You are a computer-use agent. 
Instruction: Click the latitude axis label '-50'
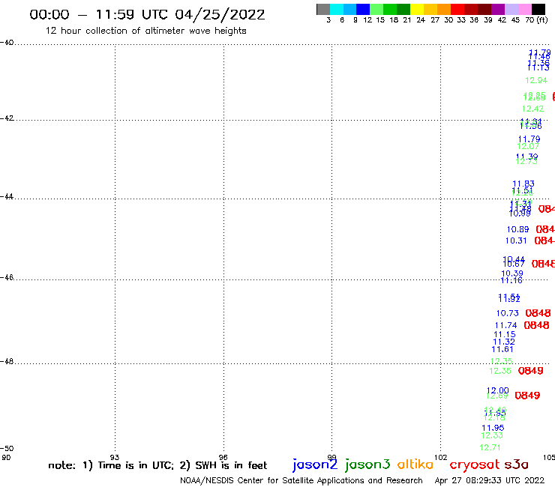point(7,449)
